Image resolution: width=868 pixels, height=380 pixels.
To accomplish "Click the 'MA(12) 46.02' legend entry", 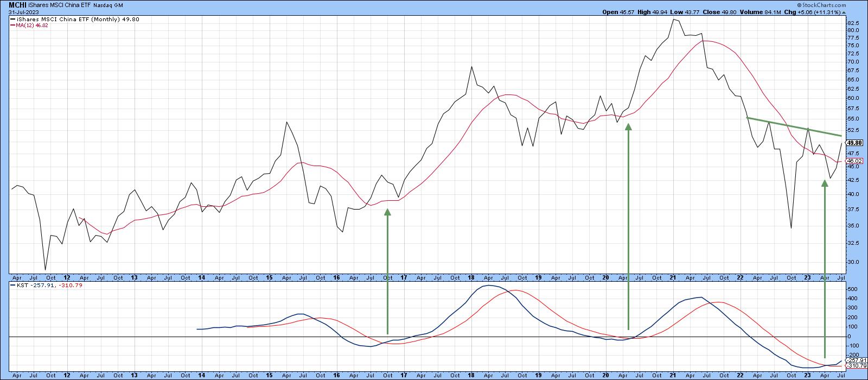I will [32, 25].
